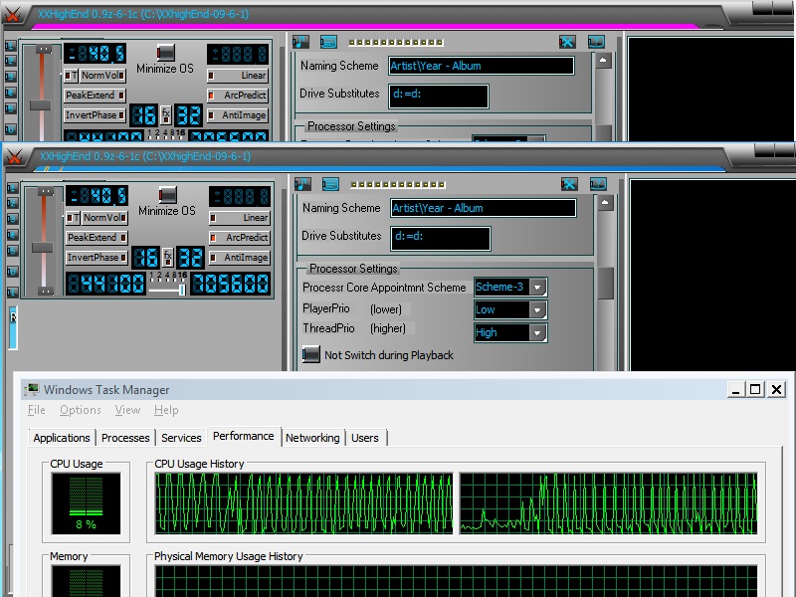The height and width of the screenshot is (597, 796).
Task: Switch to the Services tab
Action: (181, 438)
